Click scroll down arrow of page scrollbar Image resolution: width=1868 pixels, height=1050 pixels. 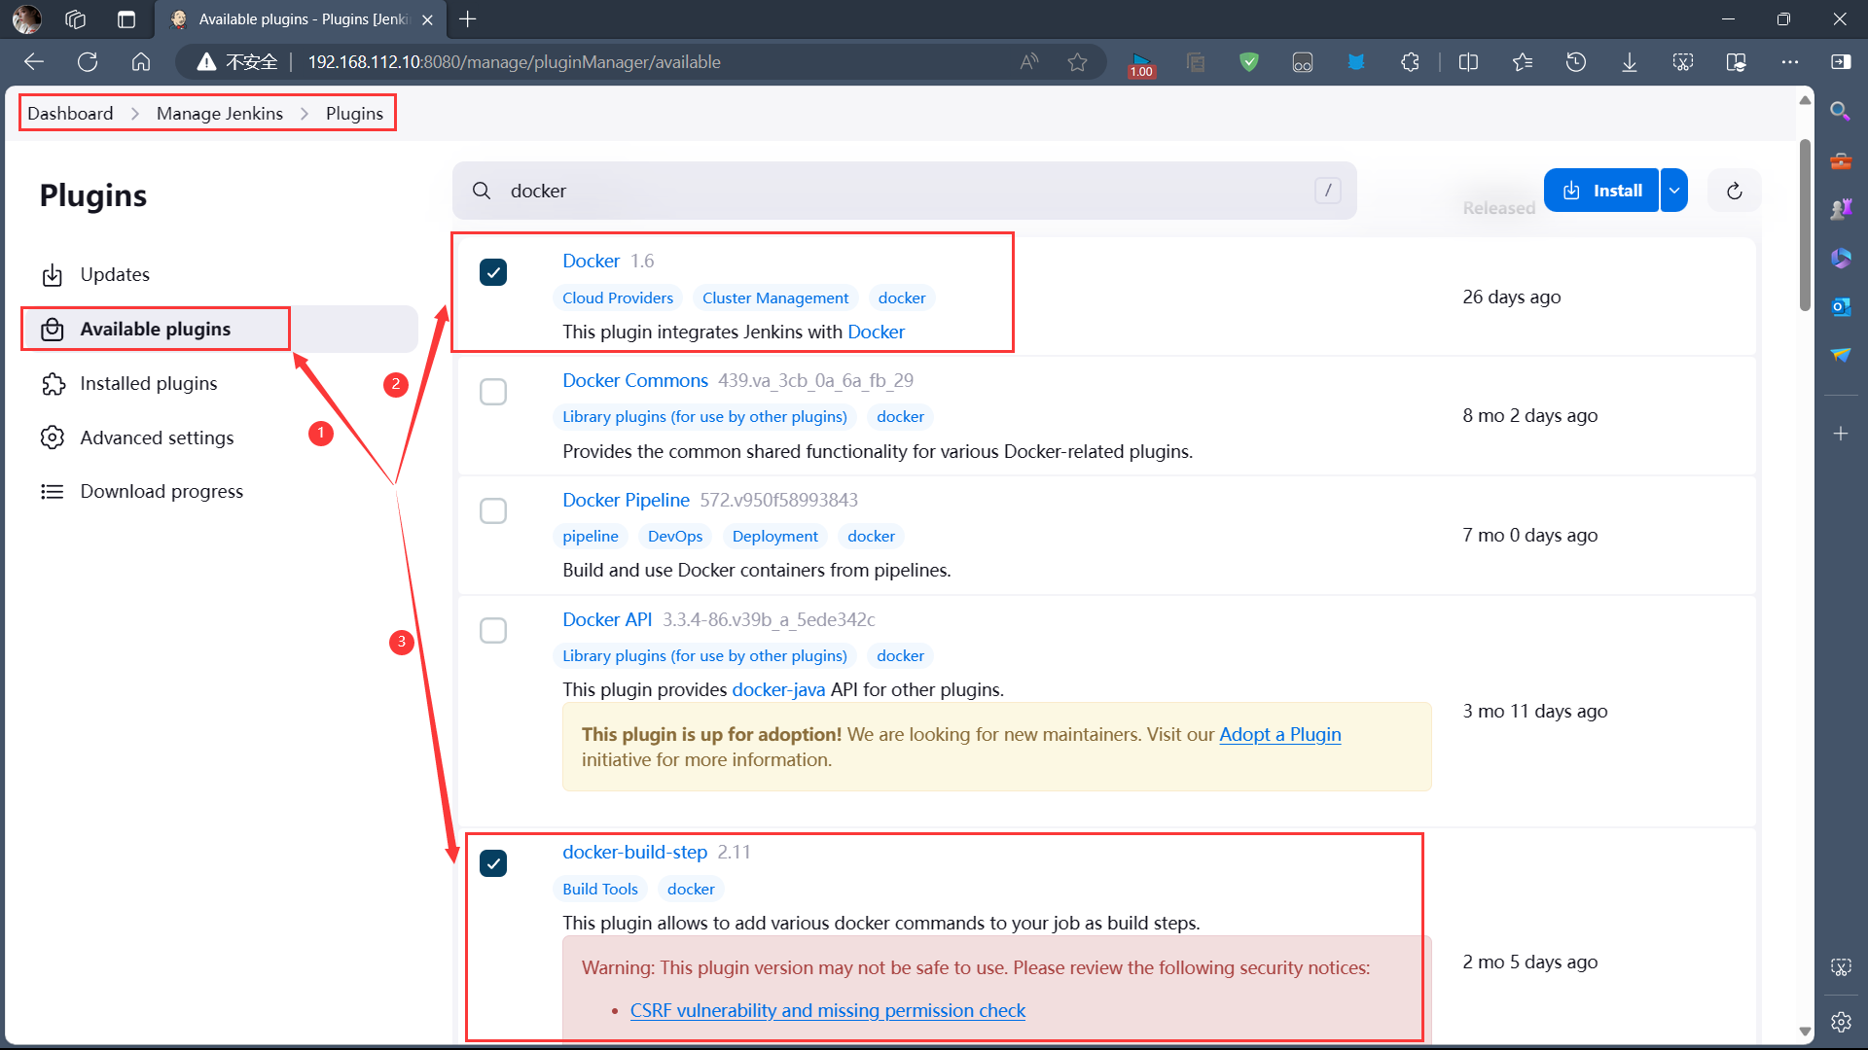(x=1805, y=1032)
